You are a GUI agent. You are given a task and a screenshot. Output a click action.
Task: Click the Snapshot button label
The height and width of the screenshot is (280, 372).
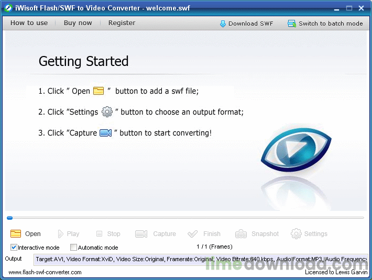coord(265,234)
